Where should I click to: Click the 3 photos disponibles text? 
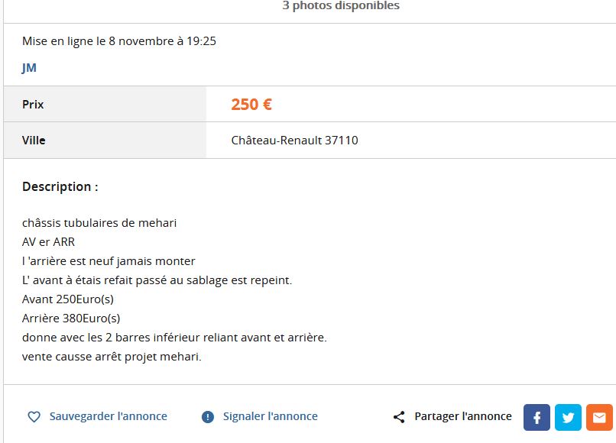[x=341, y=5]
